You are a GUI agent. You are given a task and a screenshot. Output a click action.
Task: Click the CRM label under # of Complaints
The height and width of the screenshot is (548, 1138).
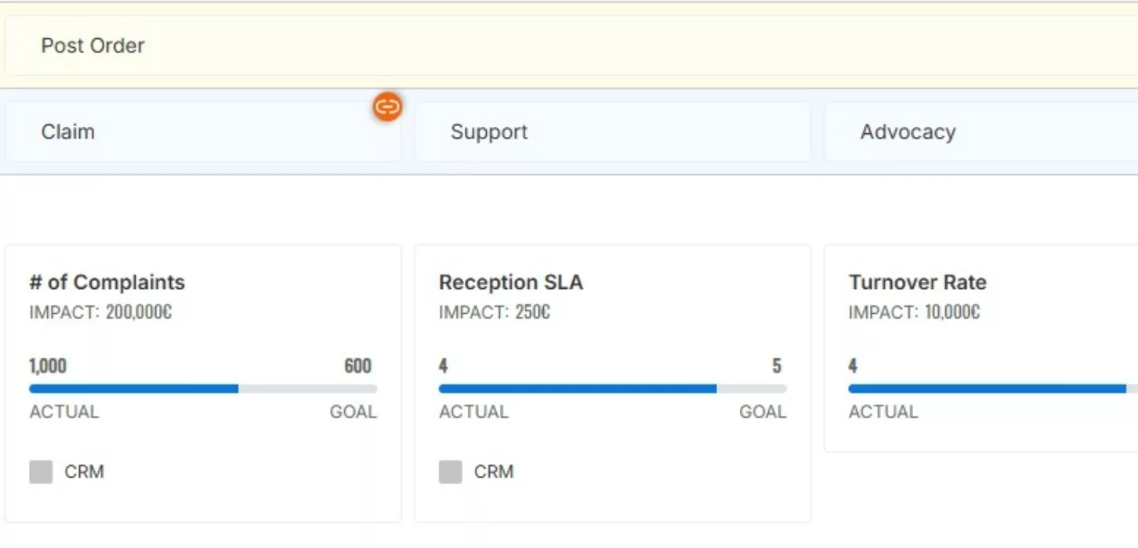pyautogui.click(x=84, y=472)
